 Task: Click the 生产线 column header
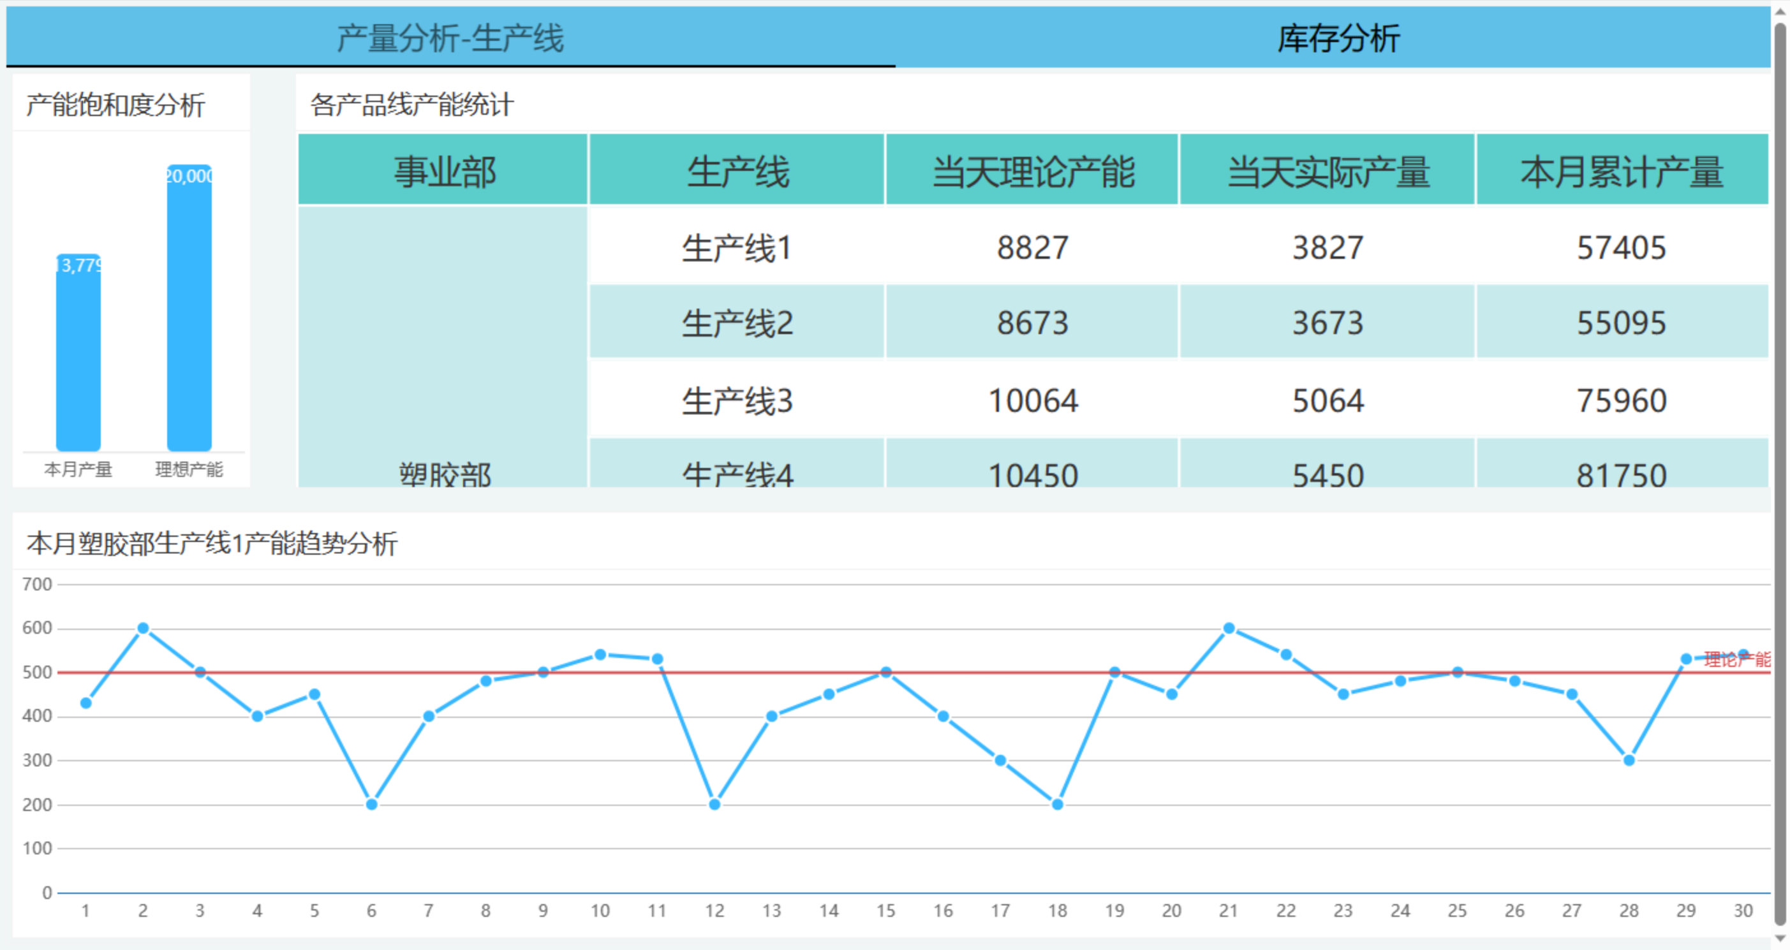pyautogui.click(x=737, y=170)
